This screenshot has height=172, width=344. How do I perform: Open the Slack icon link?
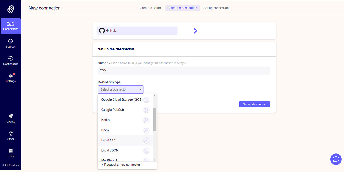click(11, 133)
